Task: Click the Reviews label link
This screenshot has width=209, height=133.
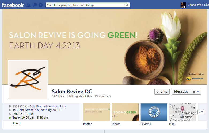Action: tap(146, 124)
